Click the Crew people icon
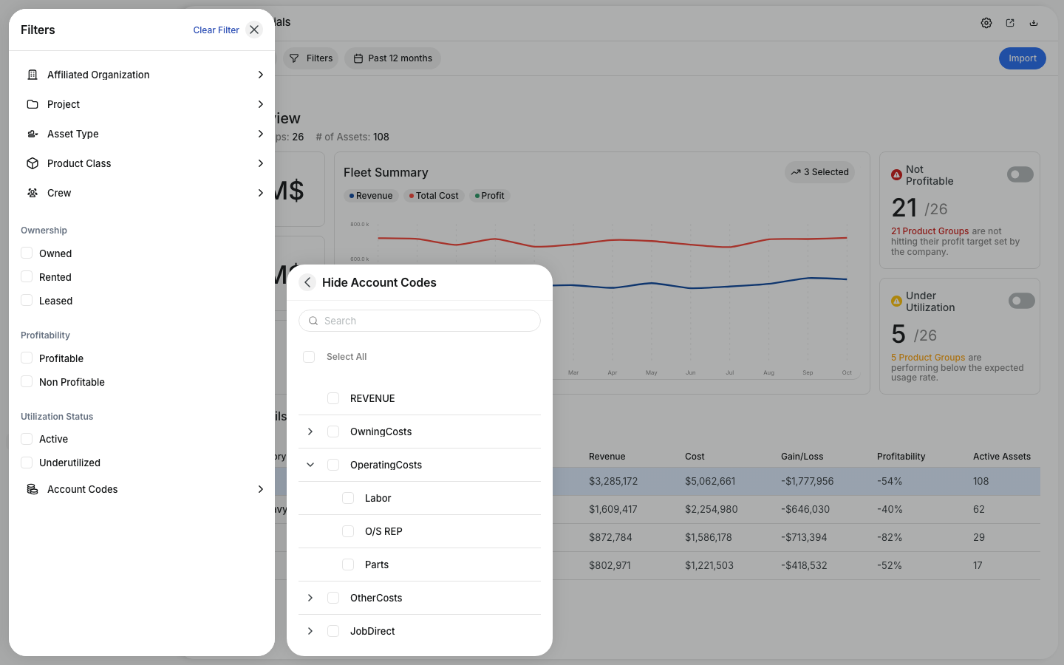The width and height of the screenshot is (1064, 665). pos(33,193)
